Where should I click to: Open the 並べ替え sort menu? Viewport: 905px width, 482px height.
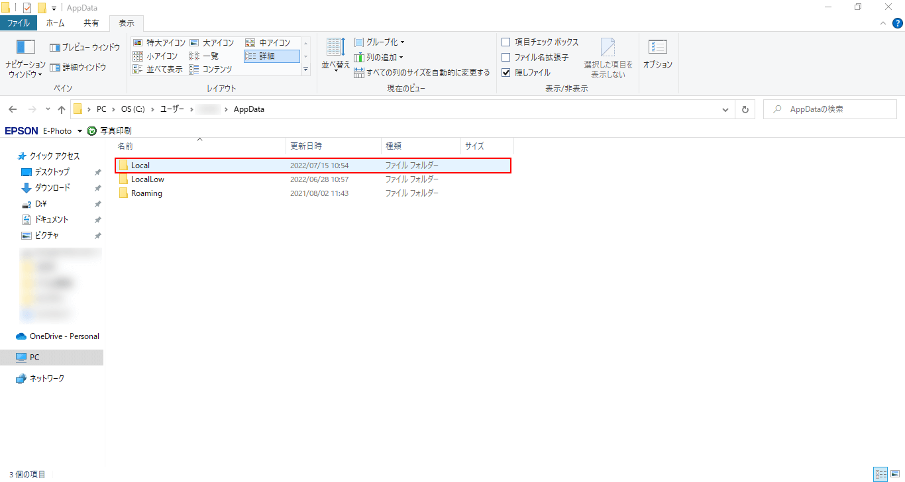(x=336, y=56)
